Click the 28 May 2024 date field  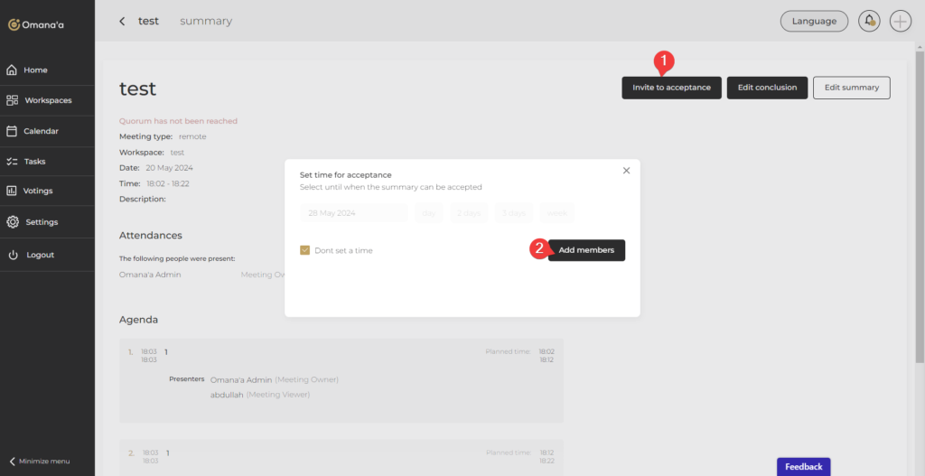click(353, 213)
